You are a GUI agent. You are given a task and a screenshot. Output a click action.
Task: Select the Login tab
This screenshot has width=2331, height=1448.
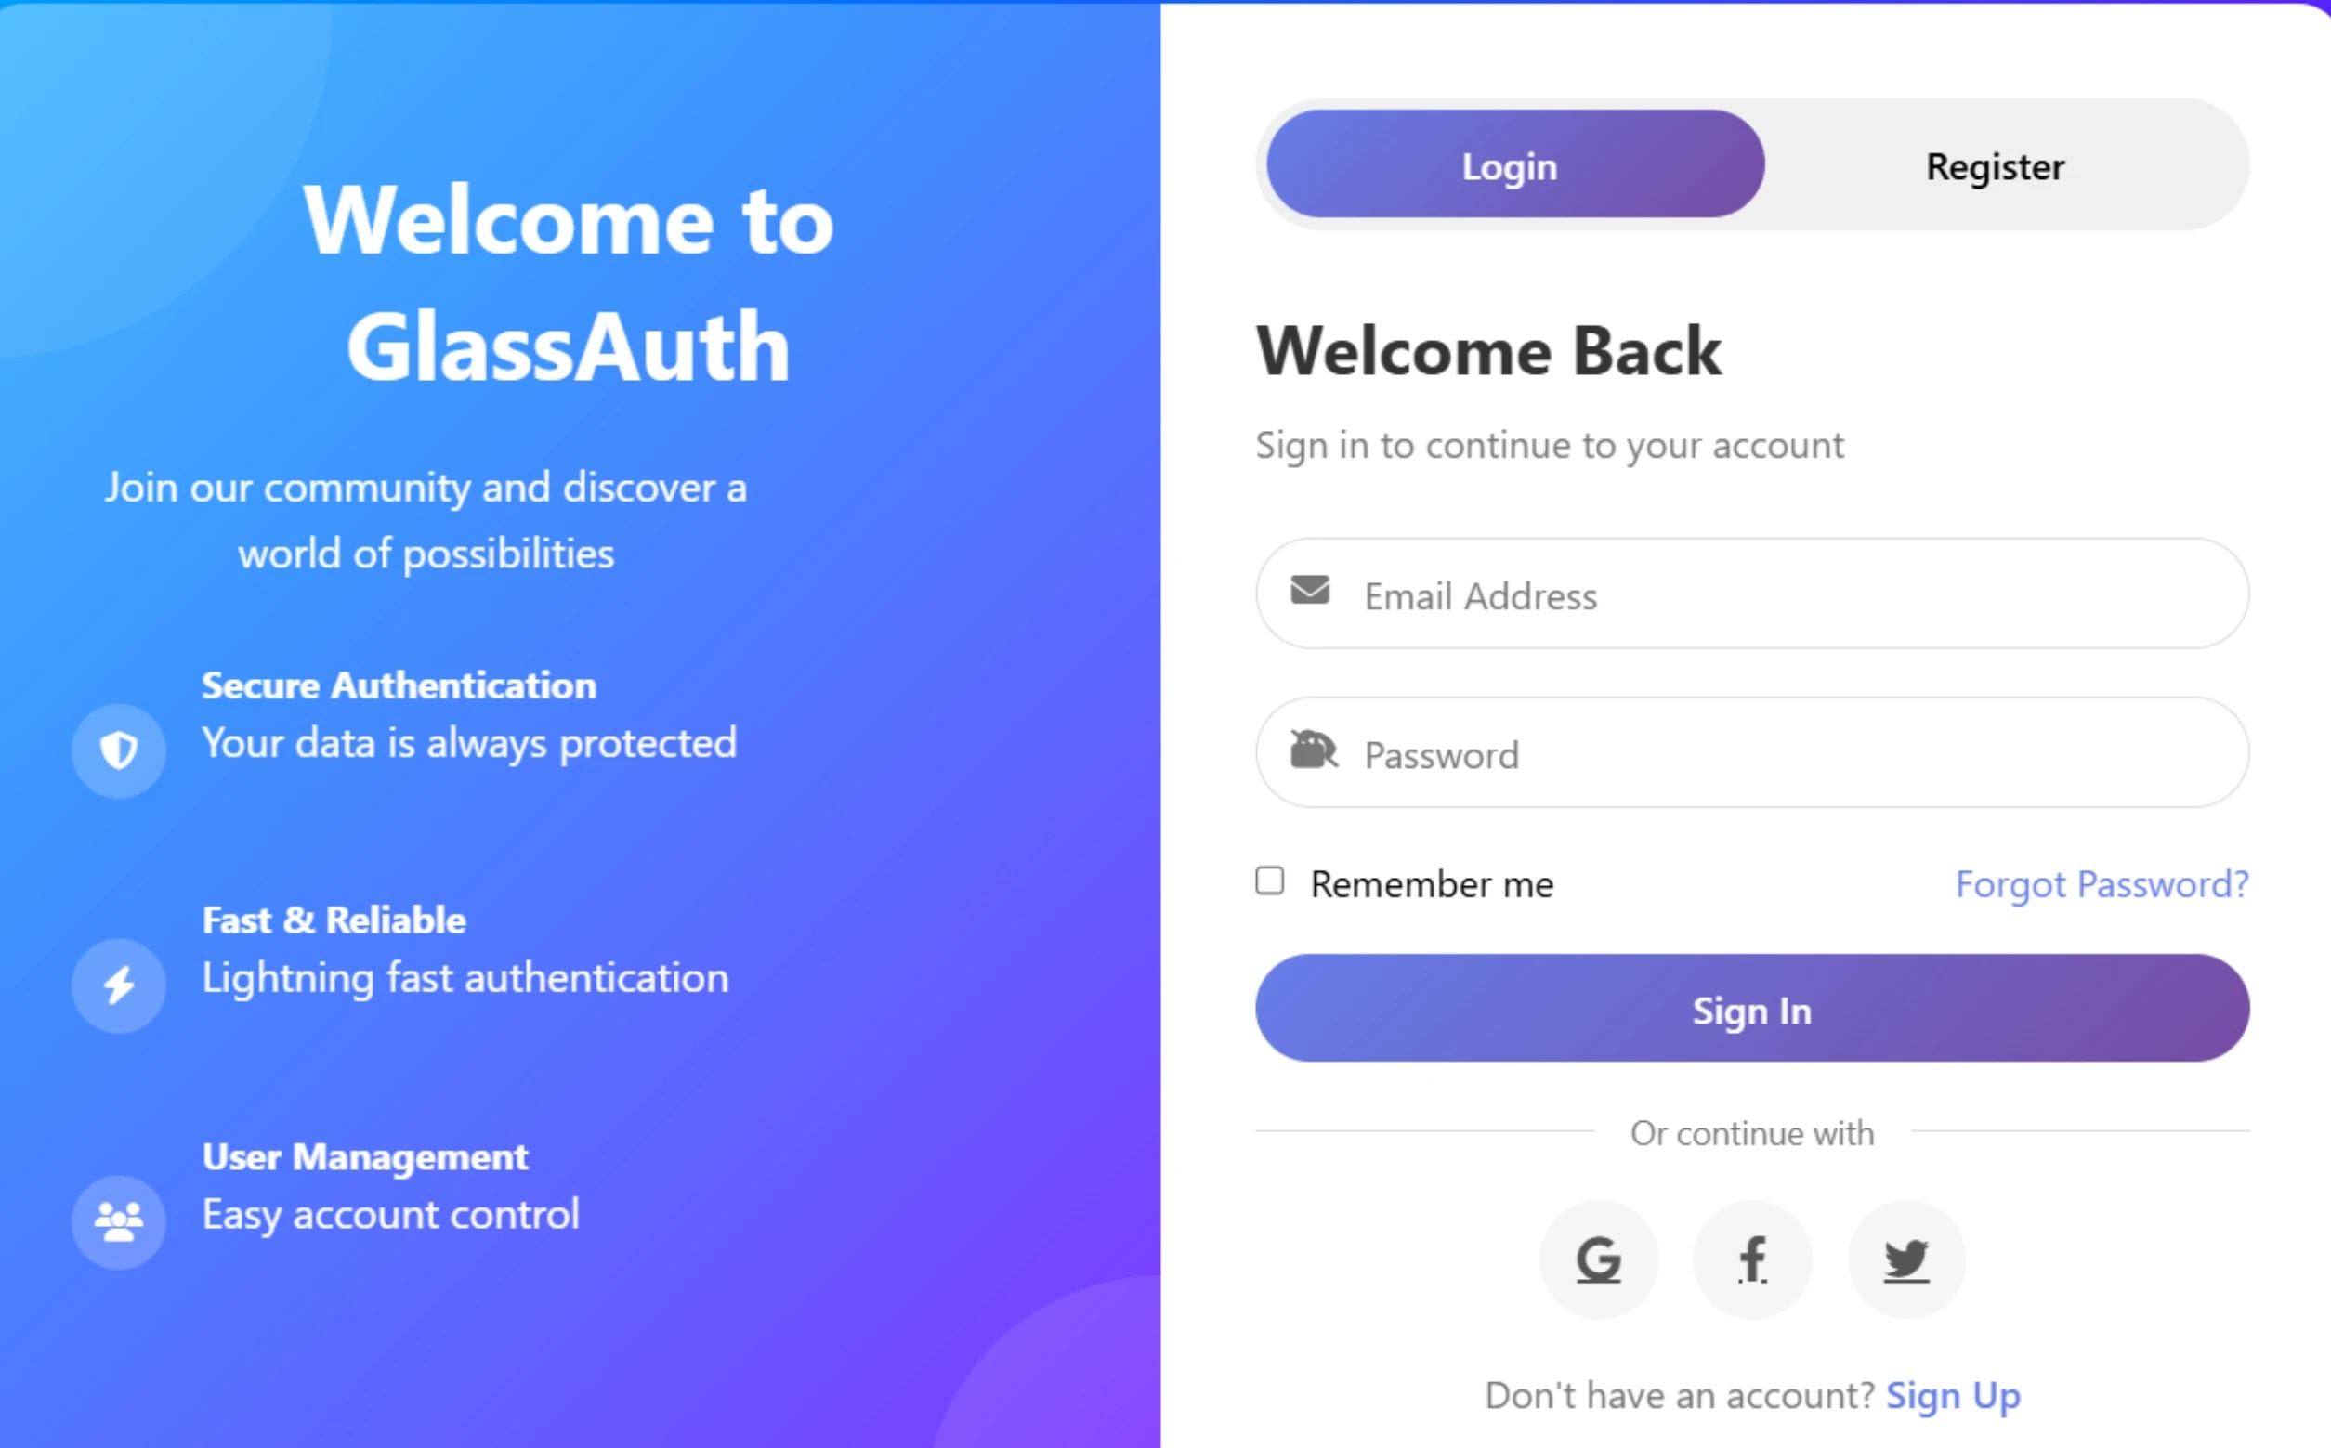tap(1511, 165)
